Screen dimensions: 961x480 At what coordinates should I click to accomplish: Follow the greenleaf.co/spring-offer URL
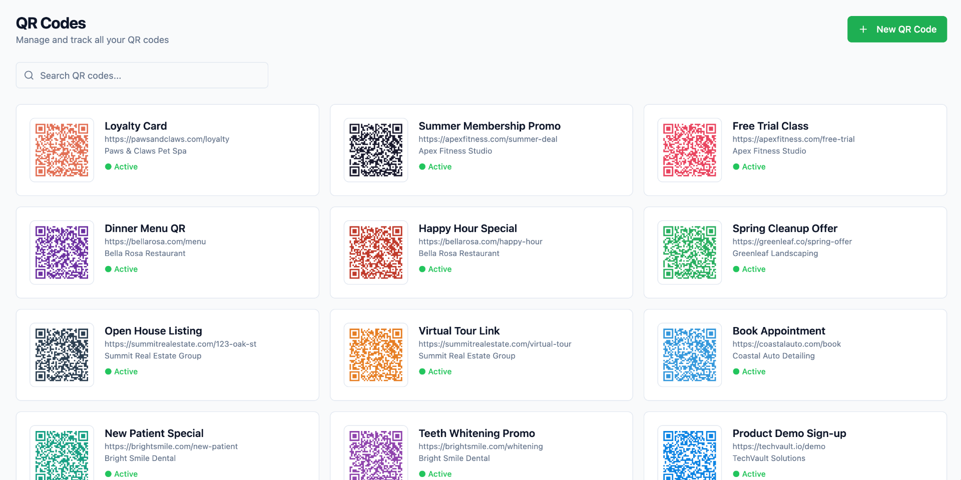(x=792, y=241)
